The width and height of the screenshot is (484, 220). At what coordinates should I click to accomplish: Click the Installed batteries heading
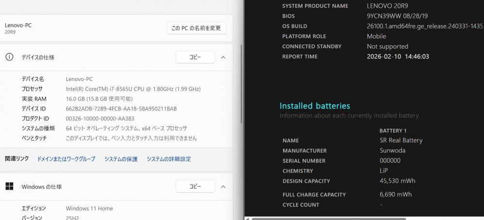315,106
